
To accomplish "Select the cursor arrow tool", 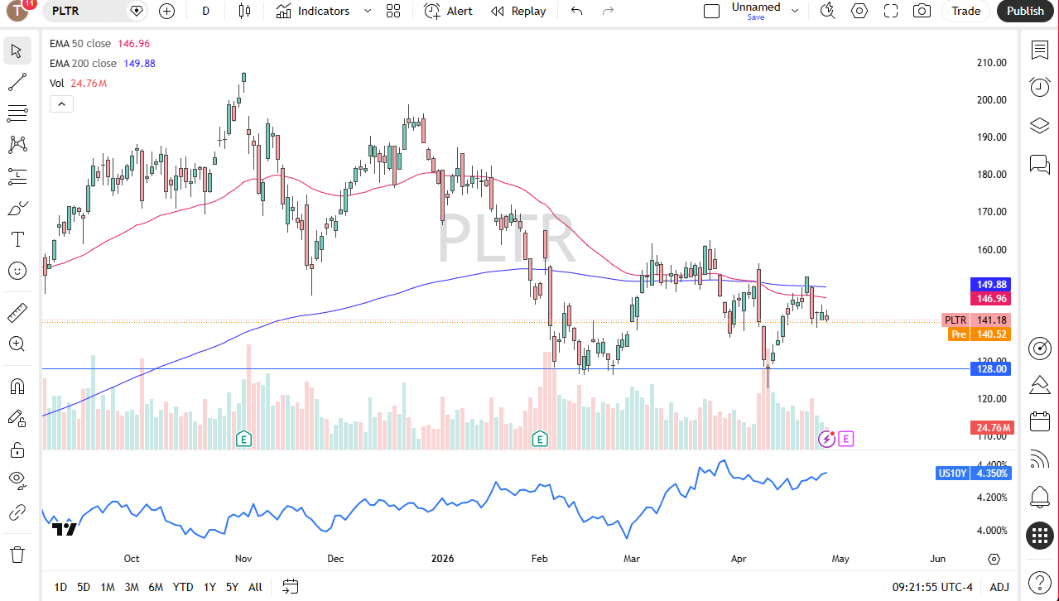I will (17, 50).
